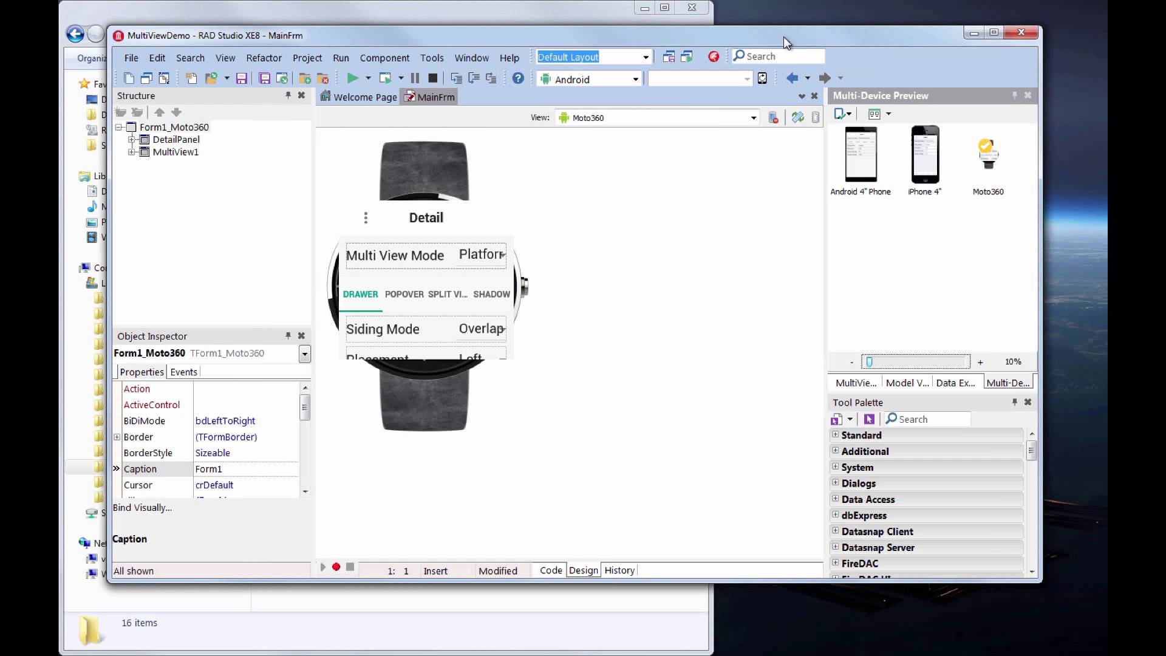Switch to the Model View panel tab
The height and width of the screenshot is (656, 1166).
point(907,383)
